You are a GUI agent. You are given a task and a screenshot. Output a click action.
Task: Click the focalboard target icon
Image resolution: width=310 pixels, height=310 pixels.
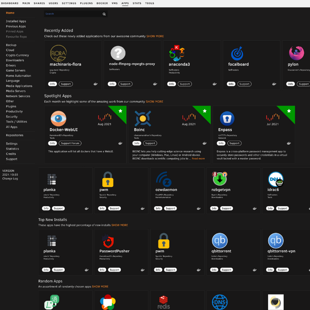point(237,53)
